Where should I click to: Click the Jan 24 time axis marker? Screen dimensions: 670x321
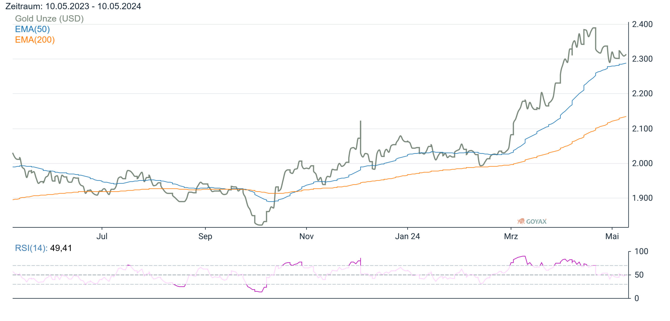click(407, 236)
